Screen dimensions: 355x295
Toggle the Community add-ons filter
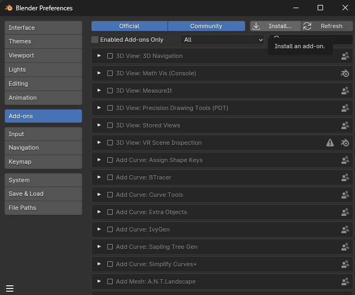click(x=206, y=26)
